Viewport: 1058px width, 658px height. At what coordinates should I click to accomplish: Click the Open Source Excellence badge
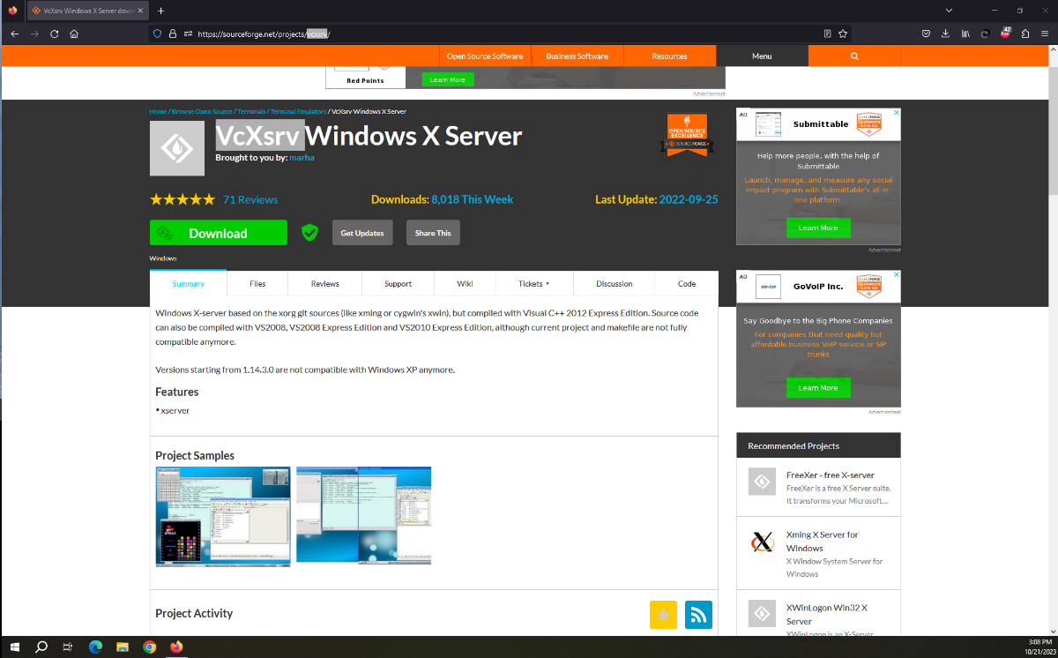(x=687, y=135)
